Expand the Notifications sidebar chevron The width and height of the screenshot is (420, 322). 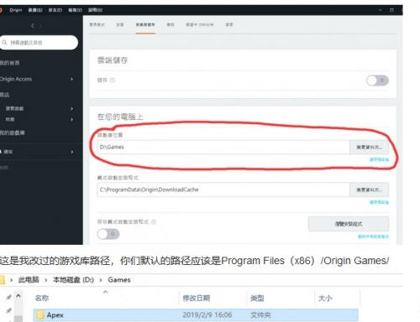[x=72, y=152]
